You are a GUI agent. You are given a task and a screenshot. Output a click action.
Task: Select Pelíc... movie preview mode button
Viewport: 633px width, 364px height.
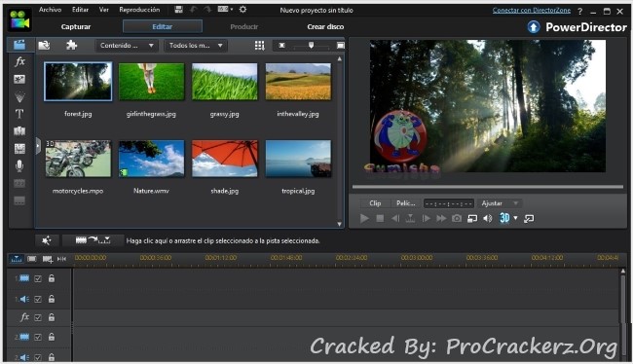point(406,203)
